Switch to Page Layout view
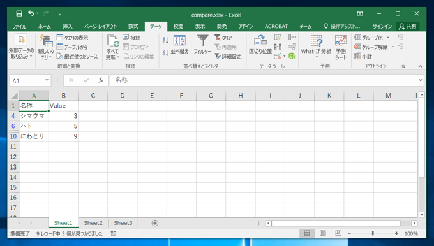This screenshot has height=246, width=434. [322, 233]
